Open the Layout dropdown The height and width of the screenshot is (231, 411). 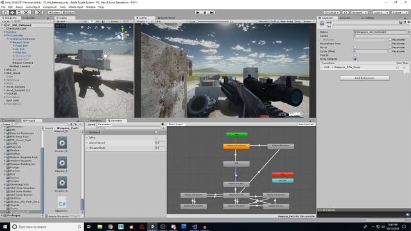(400, 12)
